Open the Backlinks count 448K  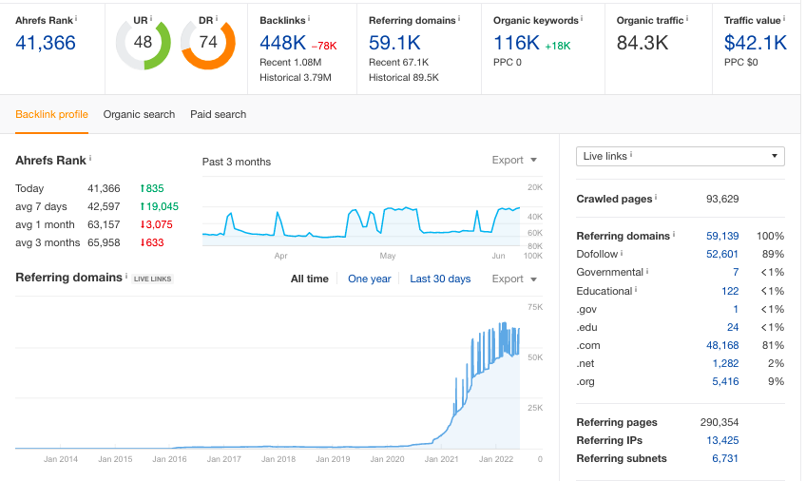282,43
